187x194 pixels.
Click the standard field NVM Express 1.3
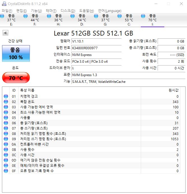pos(128,75)
